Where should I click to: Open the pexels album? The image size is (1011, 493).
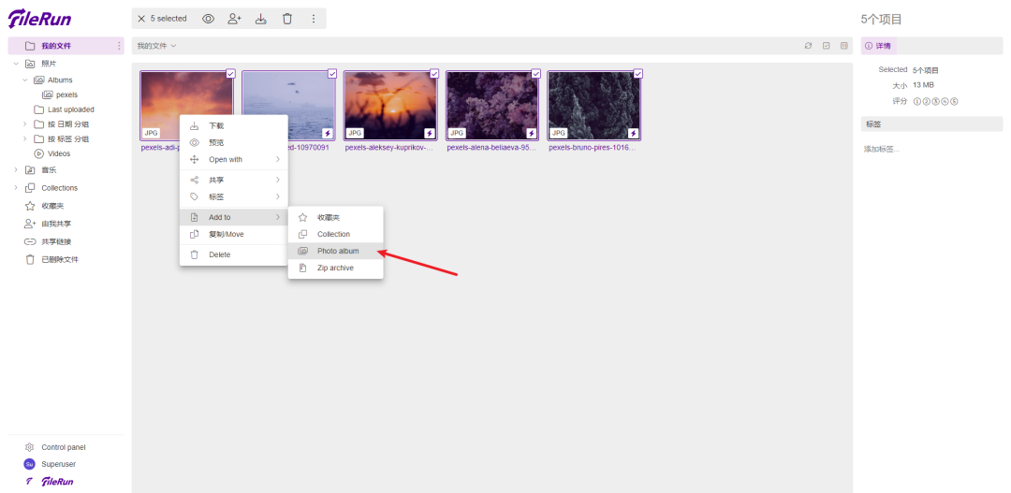(66, 94)
